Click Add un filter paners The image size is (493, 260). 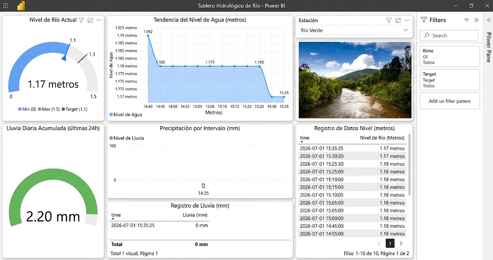450,101
